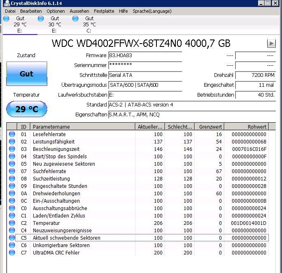Click status orb of 08 Suchzeitleistung row
The width and height of the screenshot is (282, 273).
12,178
